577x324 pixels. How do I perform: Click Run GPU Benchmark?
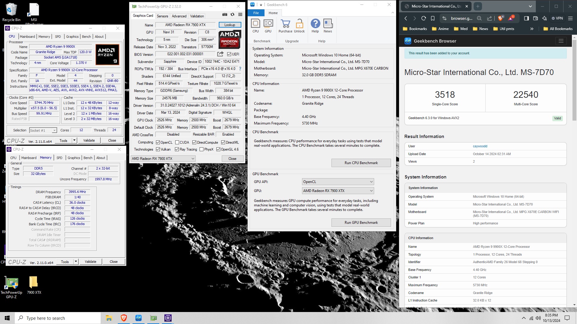pyautogui.click(x=361, y=223)
